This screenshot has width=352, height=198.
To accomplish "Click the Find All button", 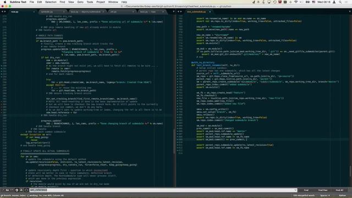I will point(339,190).
